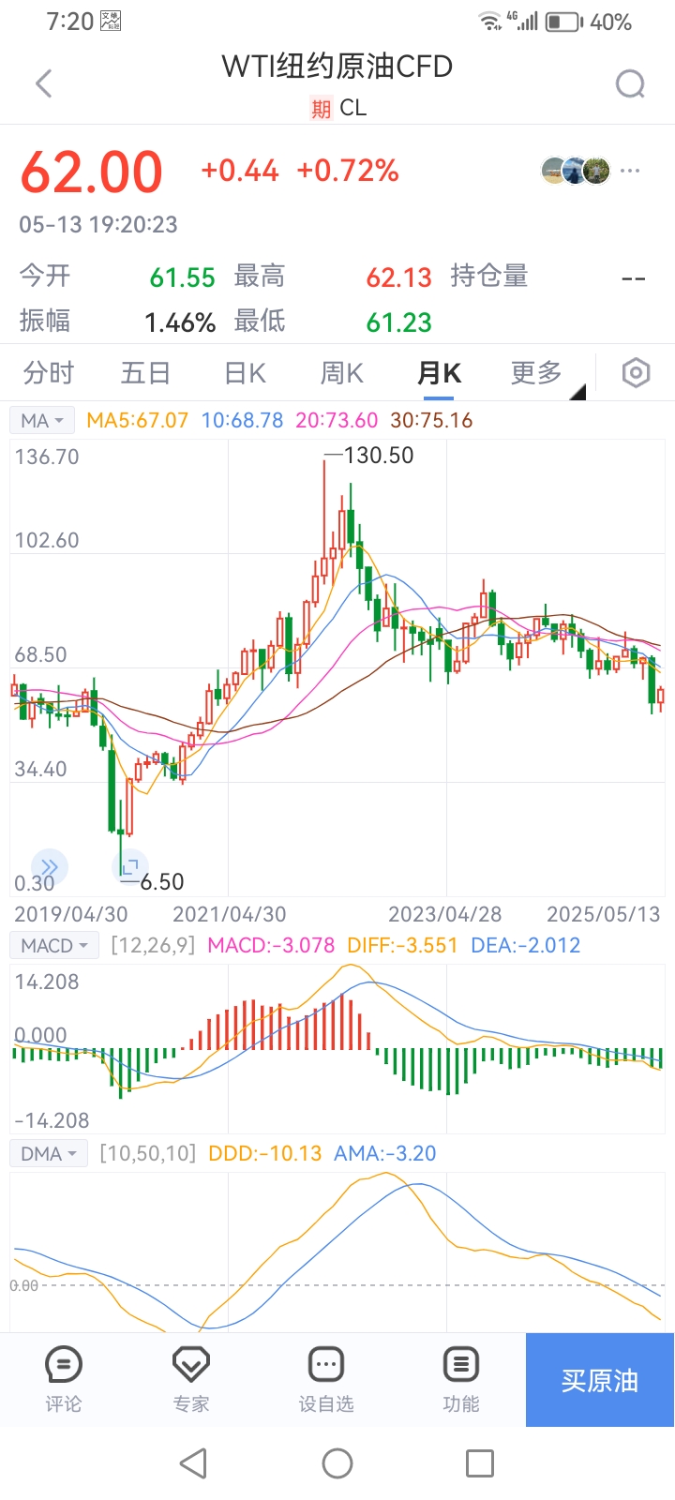This screenshot has height=1500, width=675.
Task: Expand the MACD indicator dropdown
Action: (54, 945)
